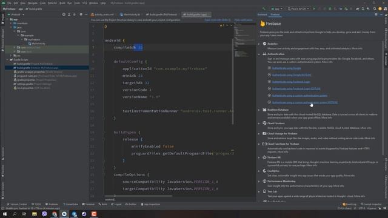Expand the Crashlytics section

(x=259, y=171)
